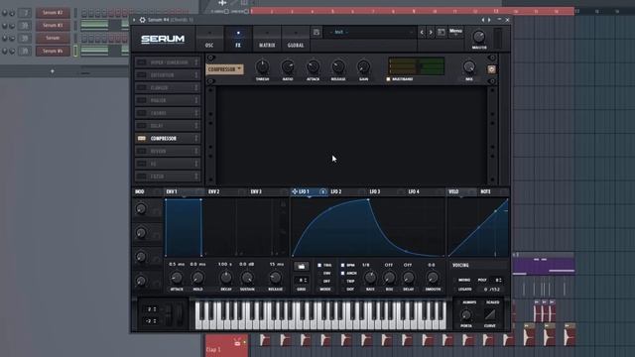This screenshot has height=357, width=635.
Task: Switch to the FX tab
Action: click(238, 39)
